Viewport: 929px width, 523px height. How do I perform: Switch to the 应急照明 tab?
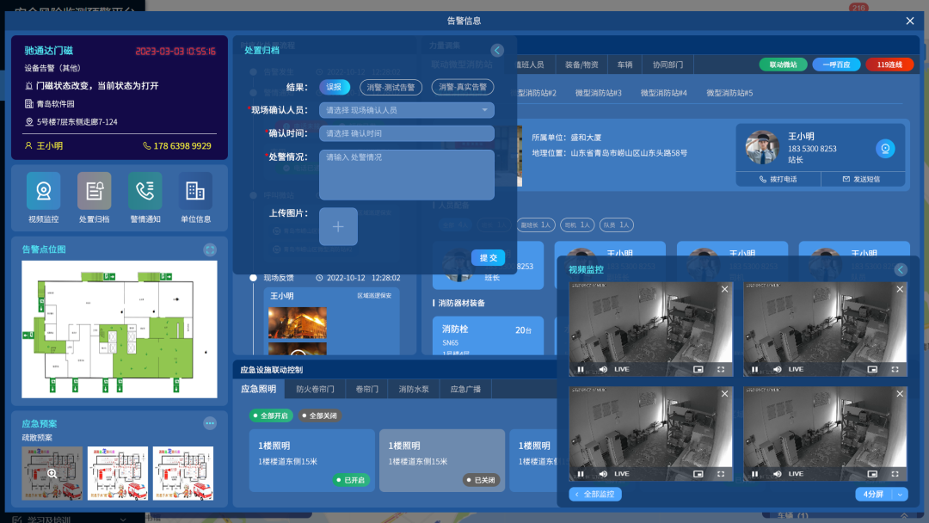coord(258,389)
